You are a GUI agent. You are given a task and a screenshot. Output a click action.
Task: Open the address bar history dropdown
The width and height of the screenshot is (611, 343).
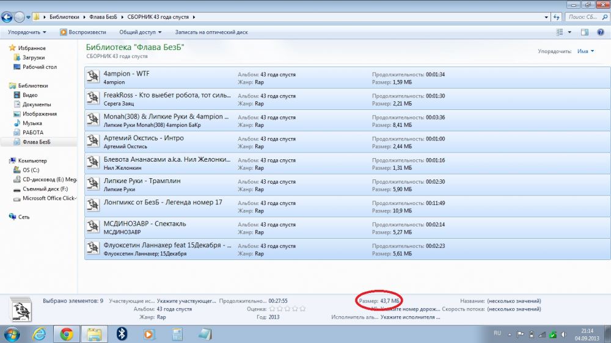pyautogui.click(x=546, y=17)
